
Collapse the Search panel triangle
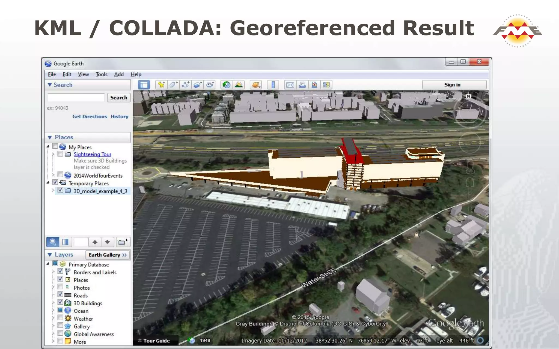click(x=50, y=85)
